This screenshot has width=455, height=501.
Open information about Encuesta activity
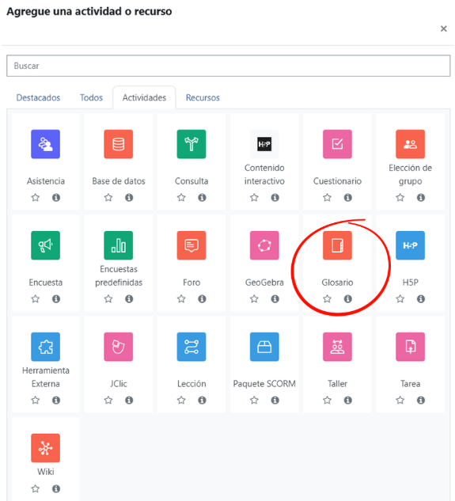coord(56,298)
